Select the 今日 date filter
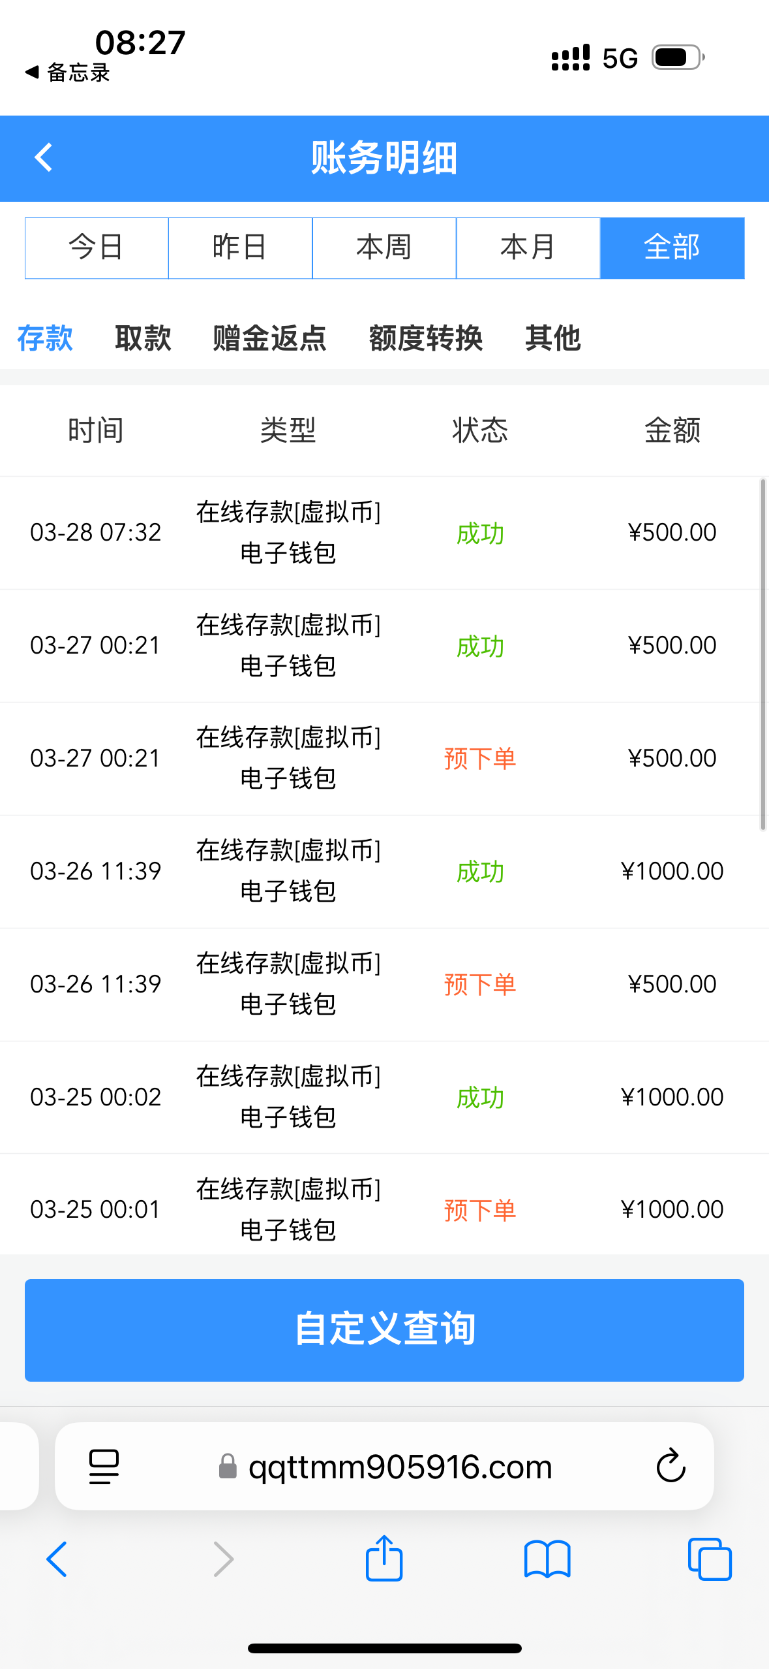This screenshot has width=769, height=1669. click(x=97, y=248)
